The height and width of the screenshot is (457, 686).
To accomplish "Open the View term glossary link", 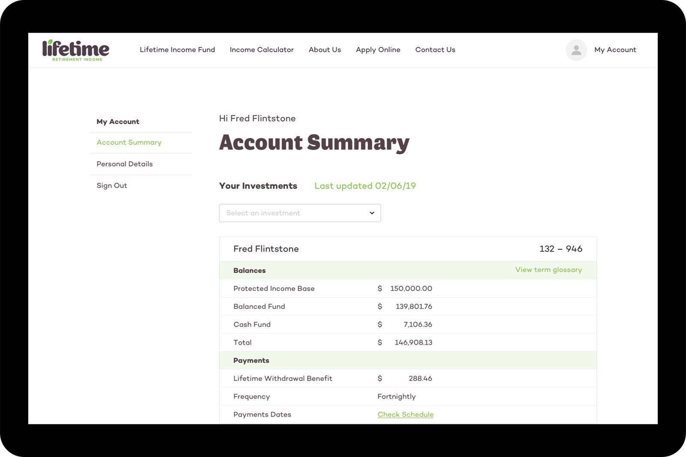I will (x=548, y=270).
